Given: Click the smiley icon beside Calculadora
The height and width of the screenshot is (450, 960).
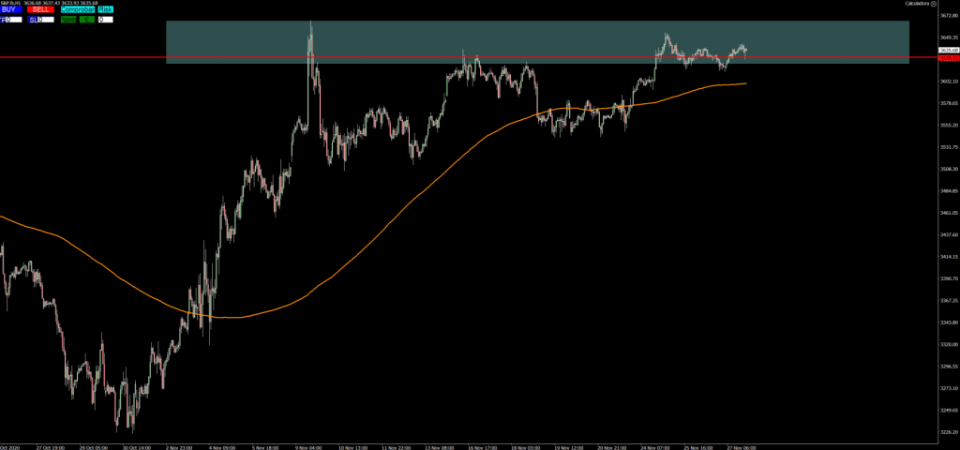Looking at the screenshot, I should tap(934, 4).
